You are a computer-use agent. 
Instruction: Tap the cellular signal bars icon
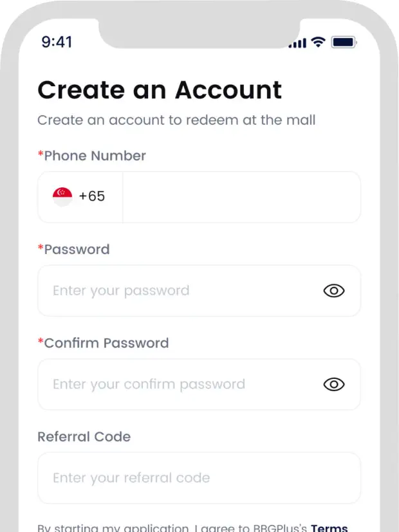297,43
